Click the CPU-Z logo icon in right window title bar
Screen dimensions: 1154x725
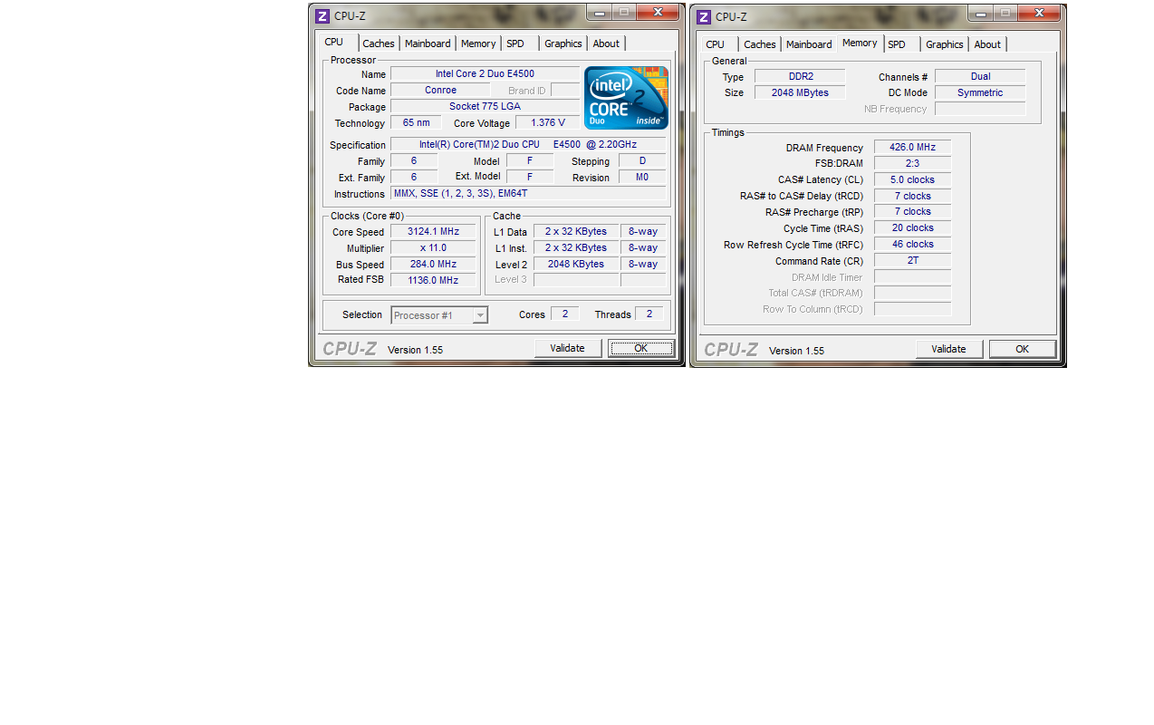click(704, 17)
